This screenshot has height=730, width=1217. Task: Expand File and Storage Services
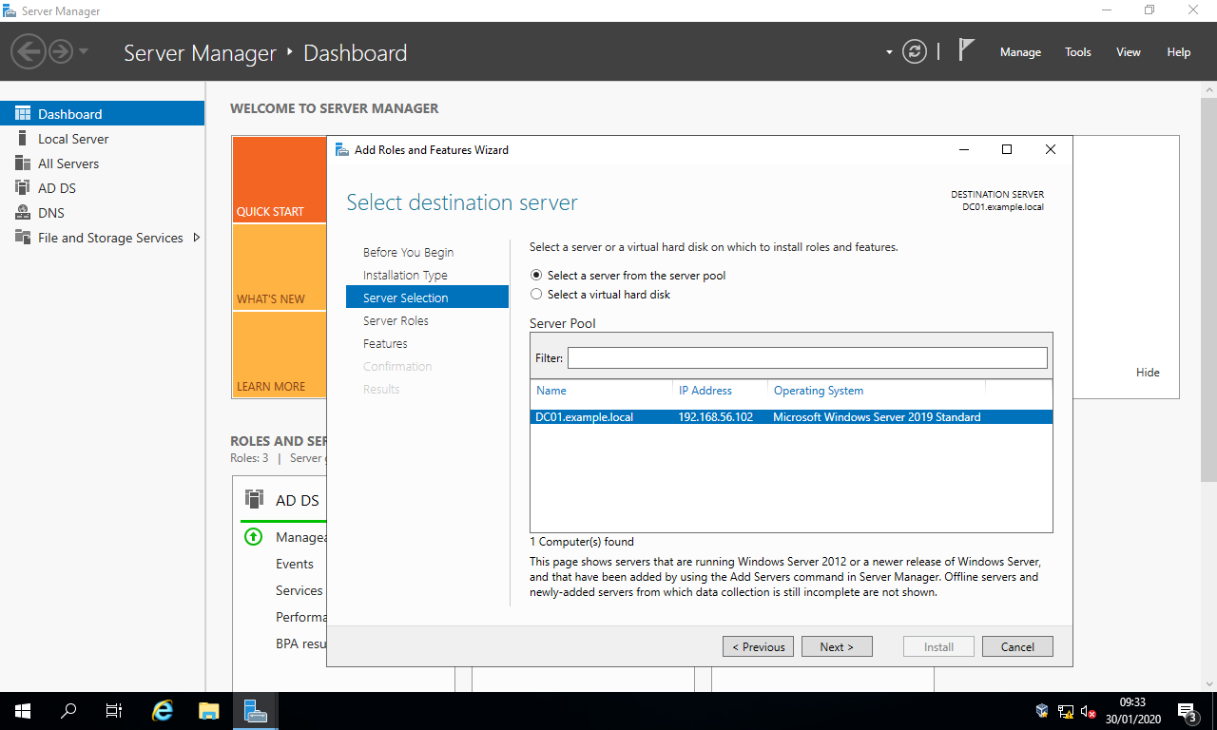click(x=195, y=238)
